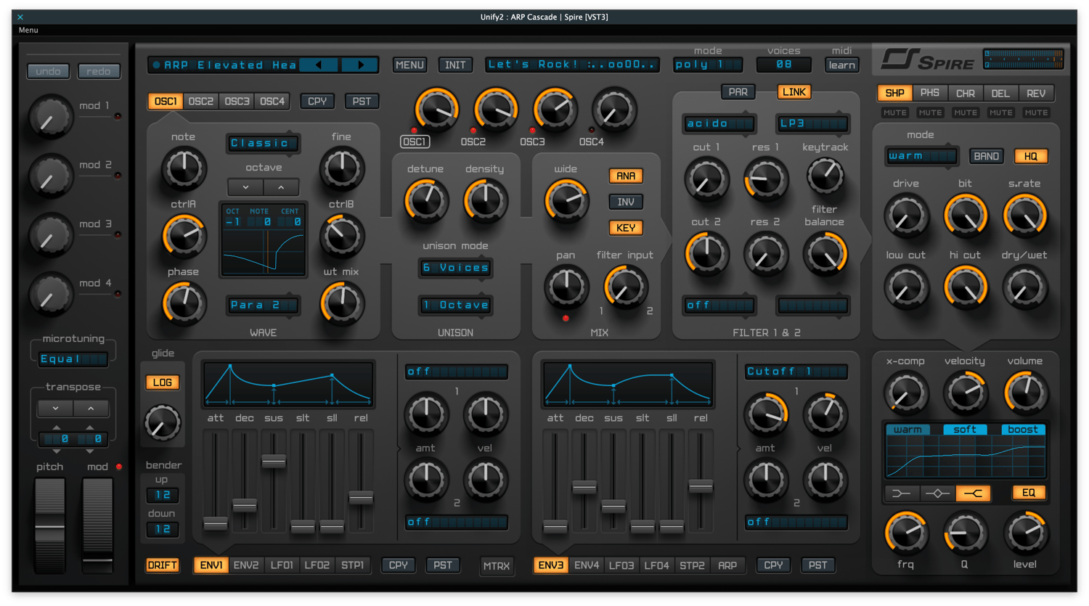
Task: Click the mod 3 macro knob
Action: coord(51,236)
